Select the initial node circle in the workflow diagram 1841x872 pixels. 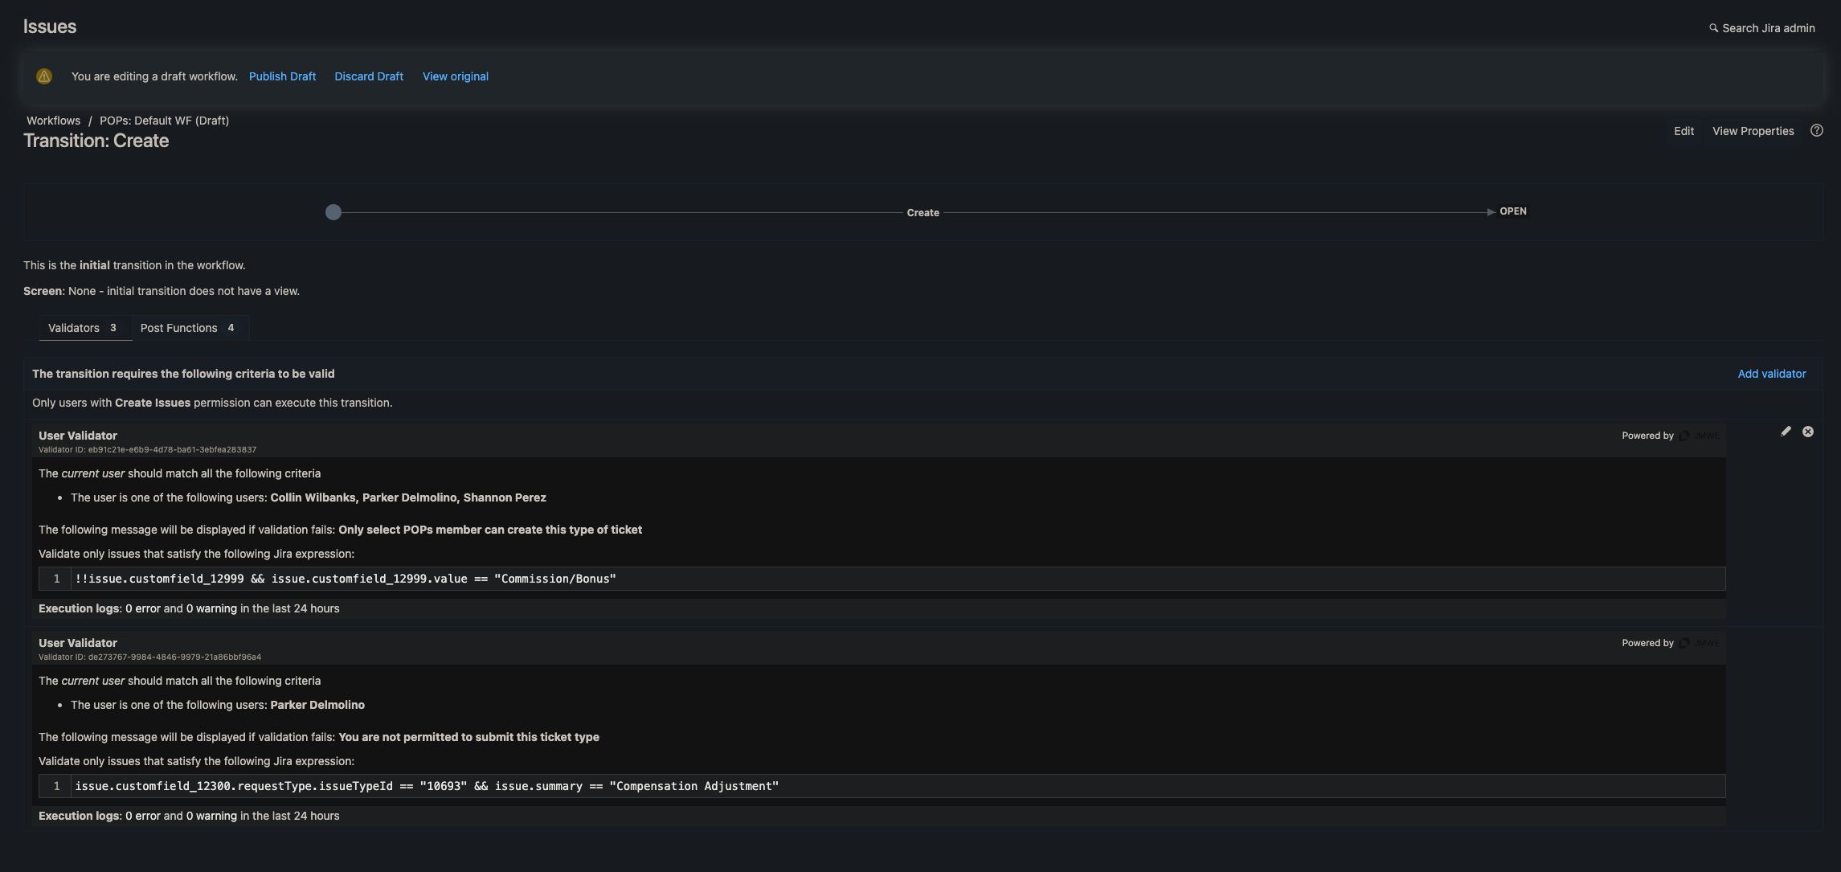333,211
